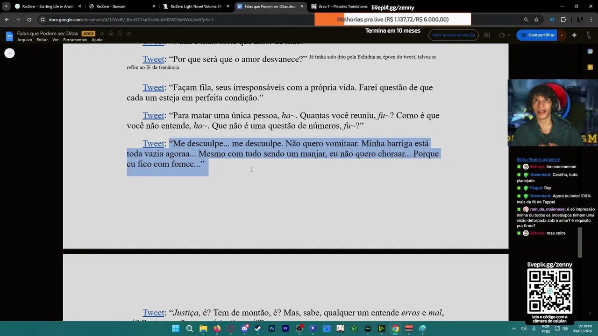Expand the Meet call dropdown arrow
Image resolution: width=598 pixels, height=336 pixels.
tap(510, 35)
